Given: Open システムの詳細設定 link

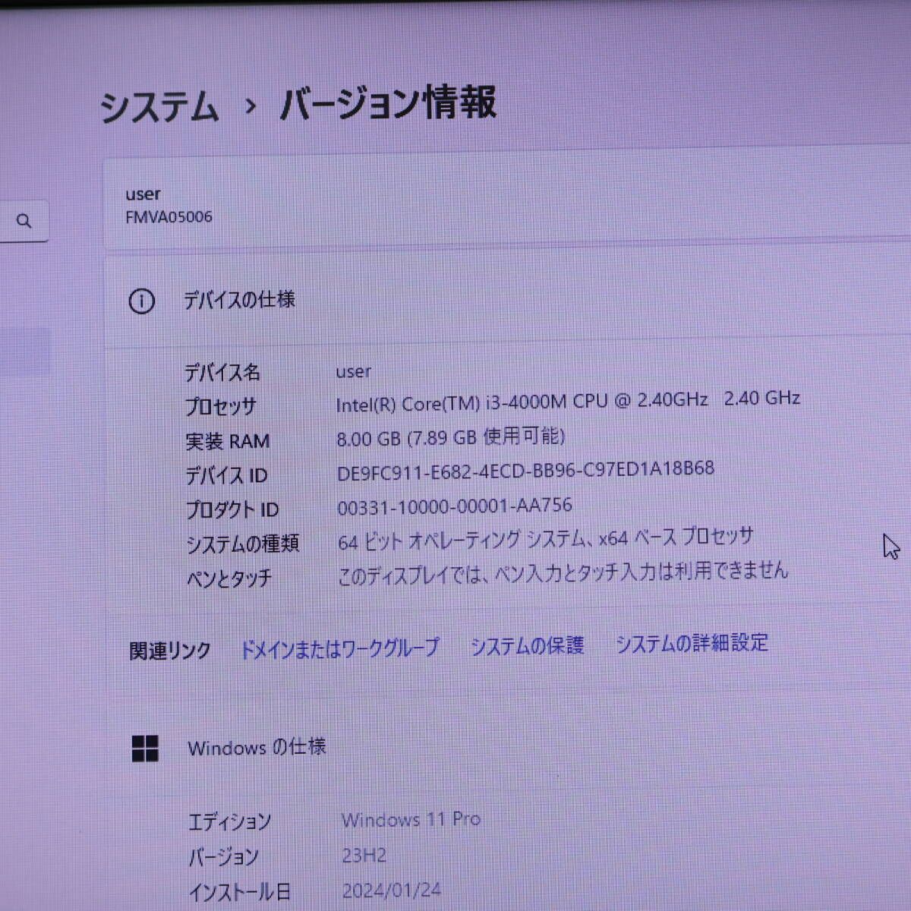Looking at the screenshot, I should [692, 644].
